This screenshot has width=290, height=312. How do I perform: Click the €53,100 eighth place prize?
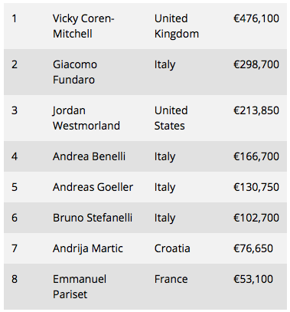tap(253, 279)
